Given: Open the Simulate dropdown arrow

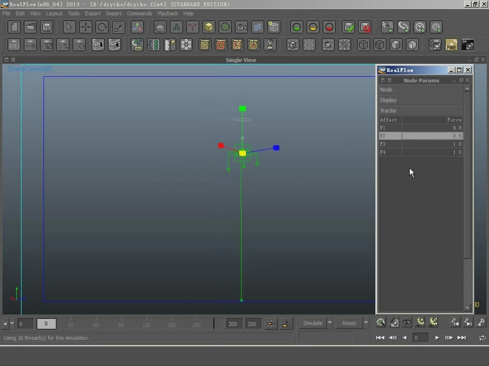Looking at the screenshot, I should click(x=330, y=323).
